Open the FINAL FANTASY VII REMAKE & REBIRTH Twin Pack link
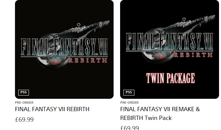 160,113
